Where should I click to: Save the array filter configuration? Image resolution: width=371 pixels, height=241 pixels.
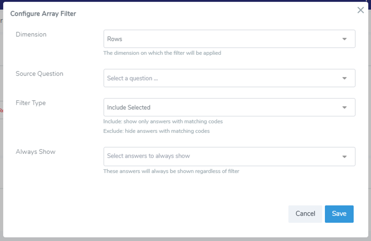tap(339, 214)
